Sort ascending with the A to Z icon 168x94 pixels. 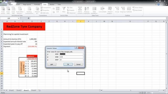tap(54, 9)
